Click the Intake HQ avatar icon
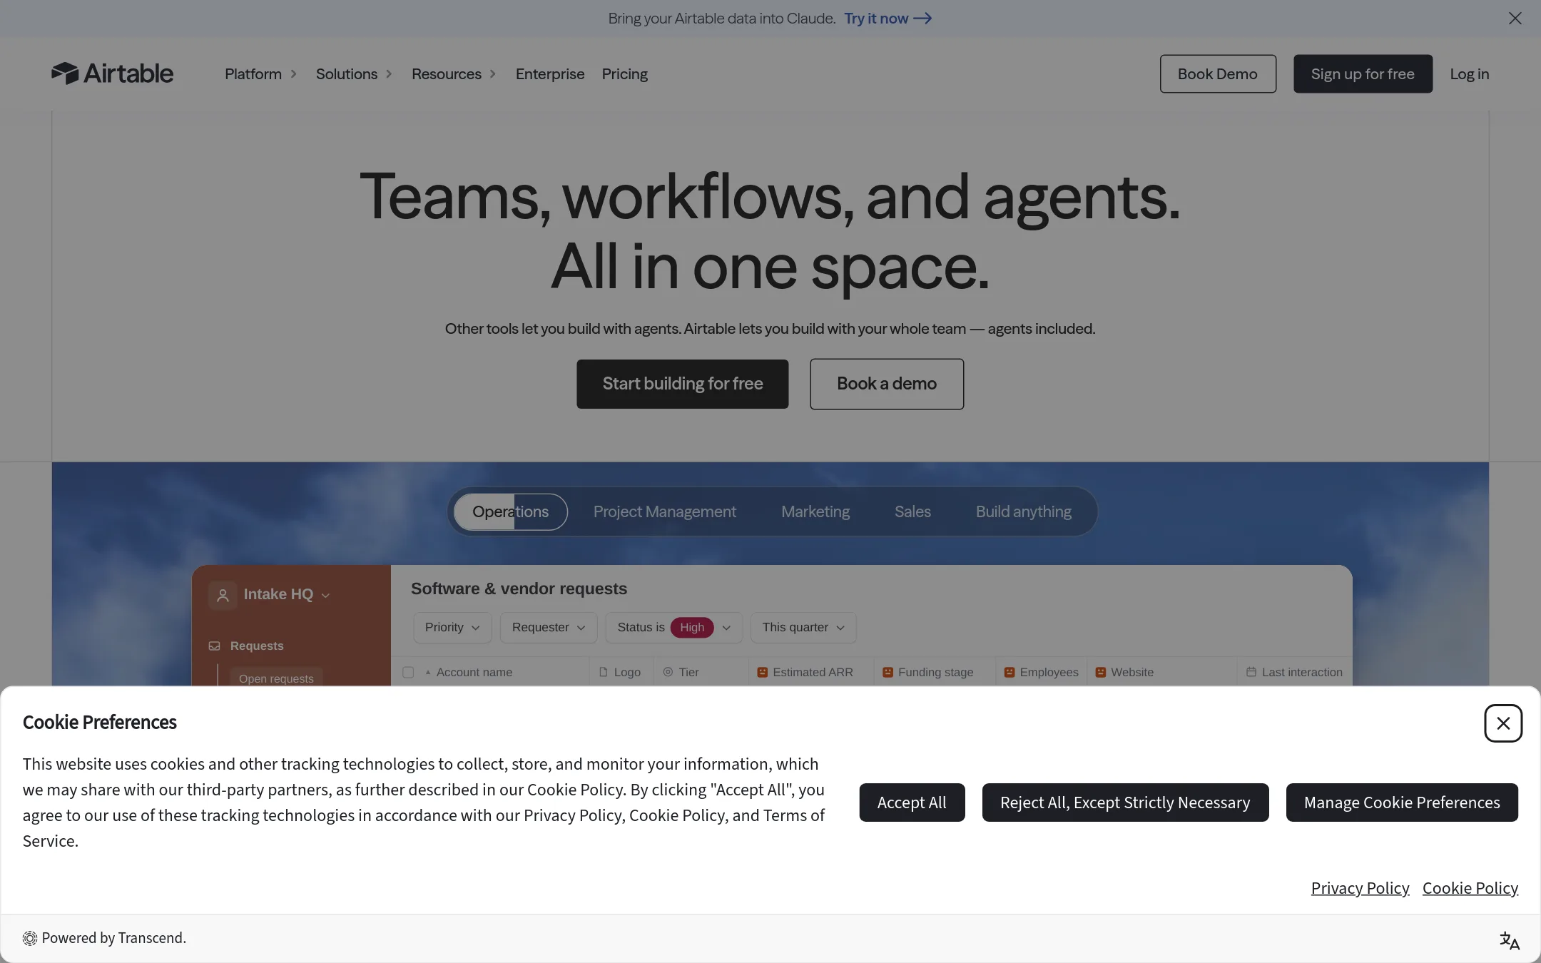The width and height of the screenshot is (1541, 963). click(223, 595)
